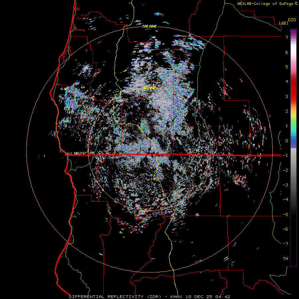The image size is (299, 299).
Task: Select the 6 dB scale label
Action: point(287,52)
